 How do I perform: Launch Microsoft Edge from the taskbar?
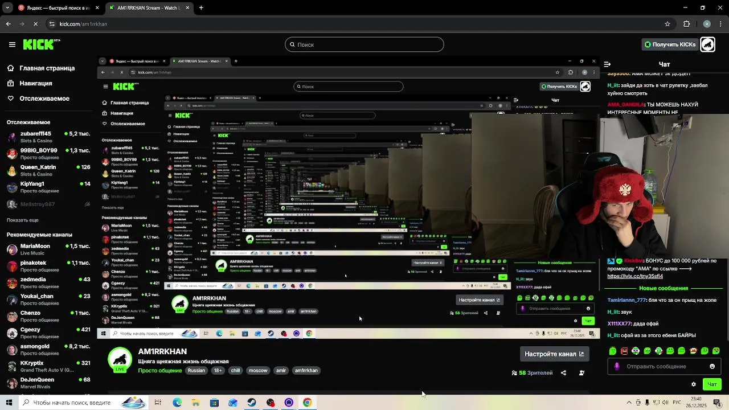(177, 403)
